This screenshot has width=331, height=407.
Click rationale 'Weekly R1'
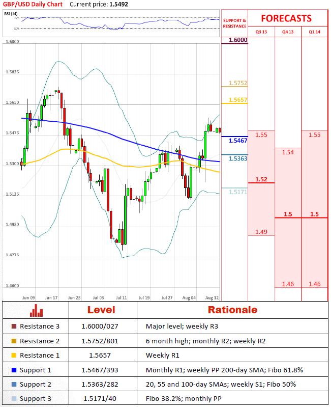click(162, 356)
